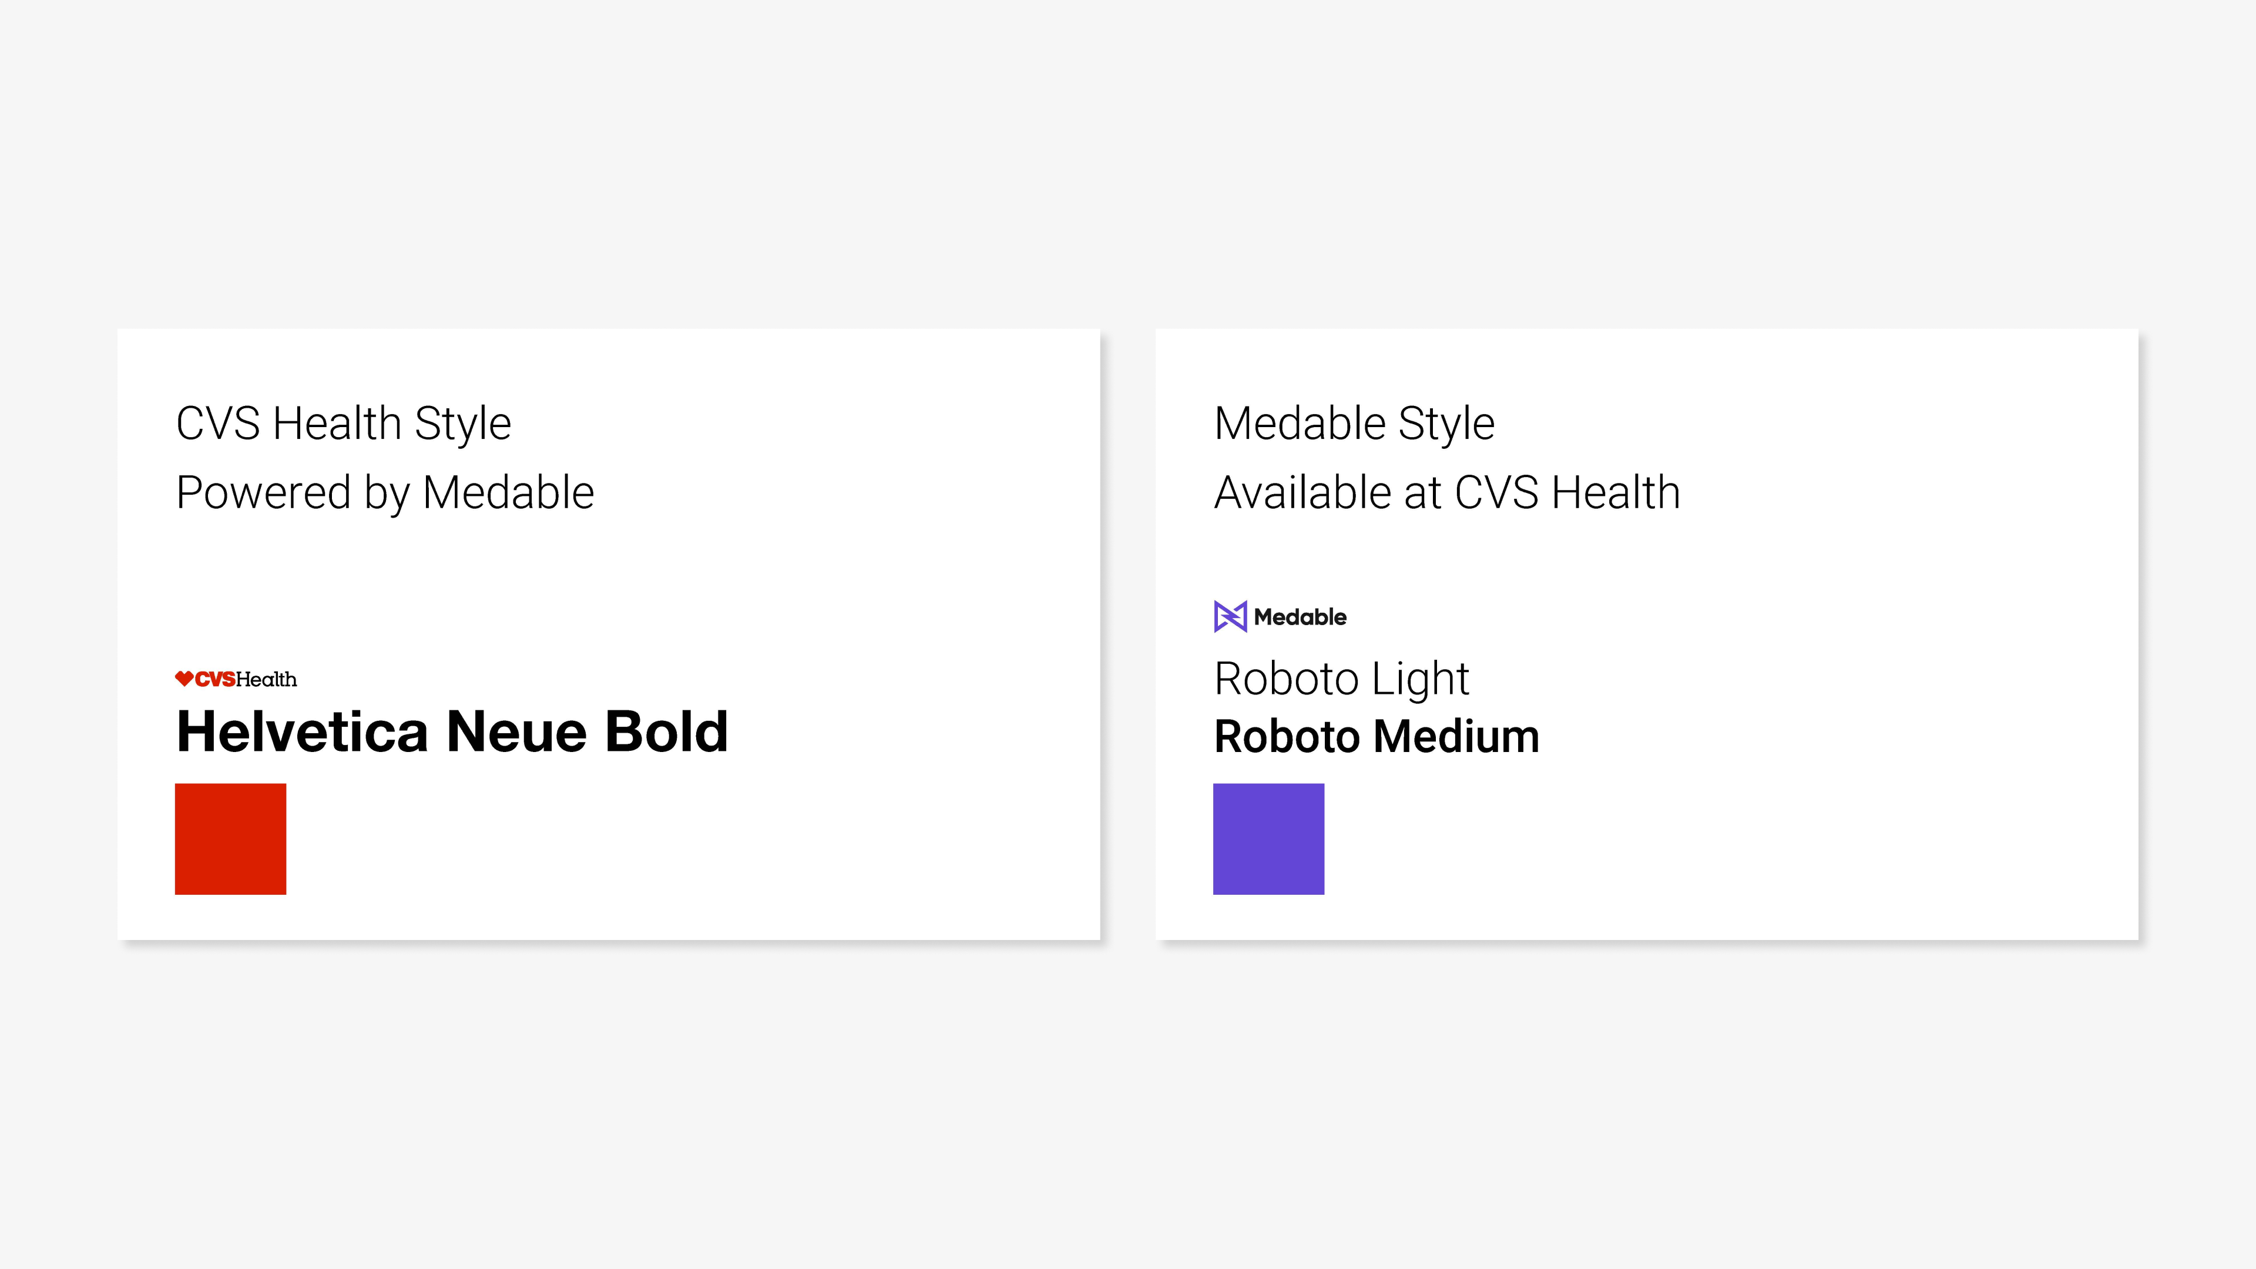Click the red CVS letters in the logo
Image resolution: width=2256 pixels, height=1269 pixels.
coord(214,680)
